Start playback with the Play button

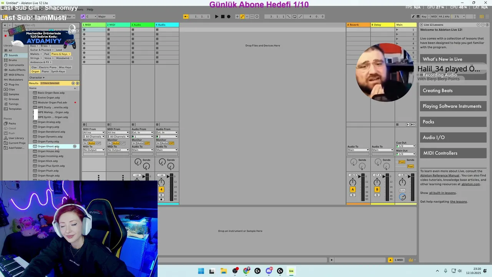point(217,17)
